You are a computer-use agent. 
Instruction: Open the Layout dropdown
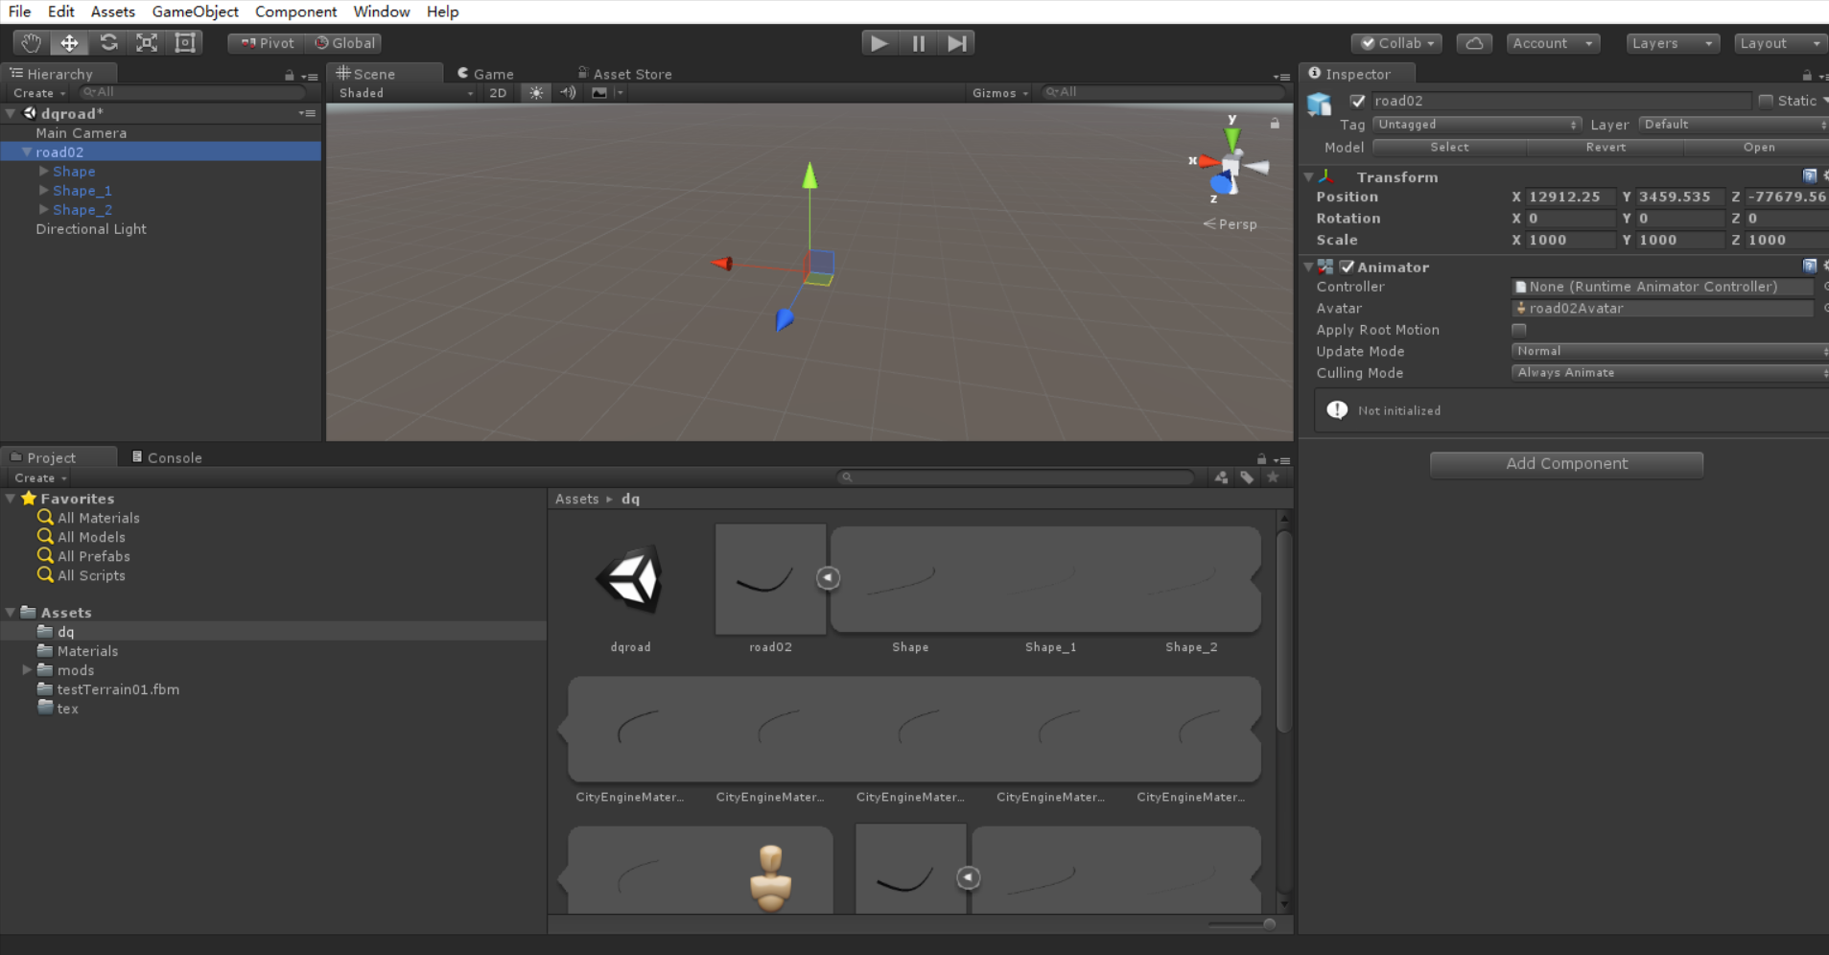(1780, 43)
